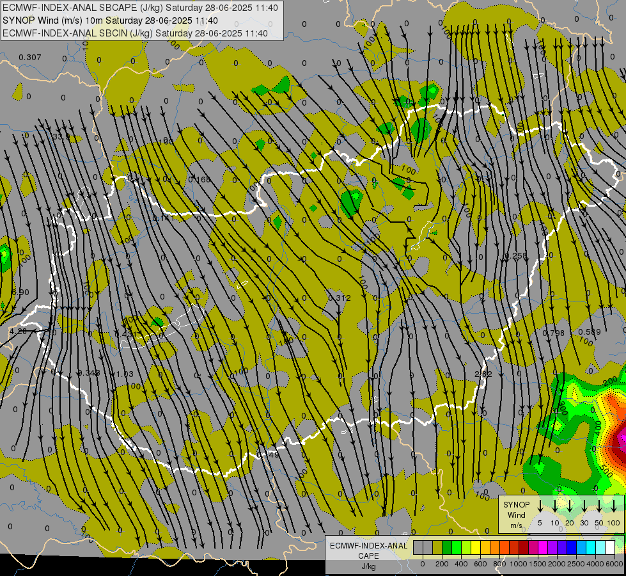Click the SYNOP Wind 10m title line
This screenshot has height=576, width=626.
click(x=110, y=20)
